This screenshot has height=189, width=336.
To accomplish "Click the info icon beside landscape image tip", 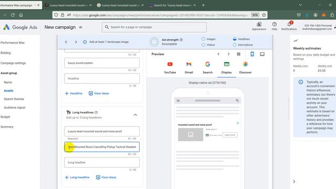I will tap(85, 42).
